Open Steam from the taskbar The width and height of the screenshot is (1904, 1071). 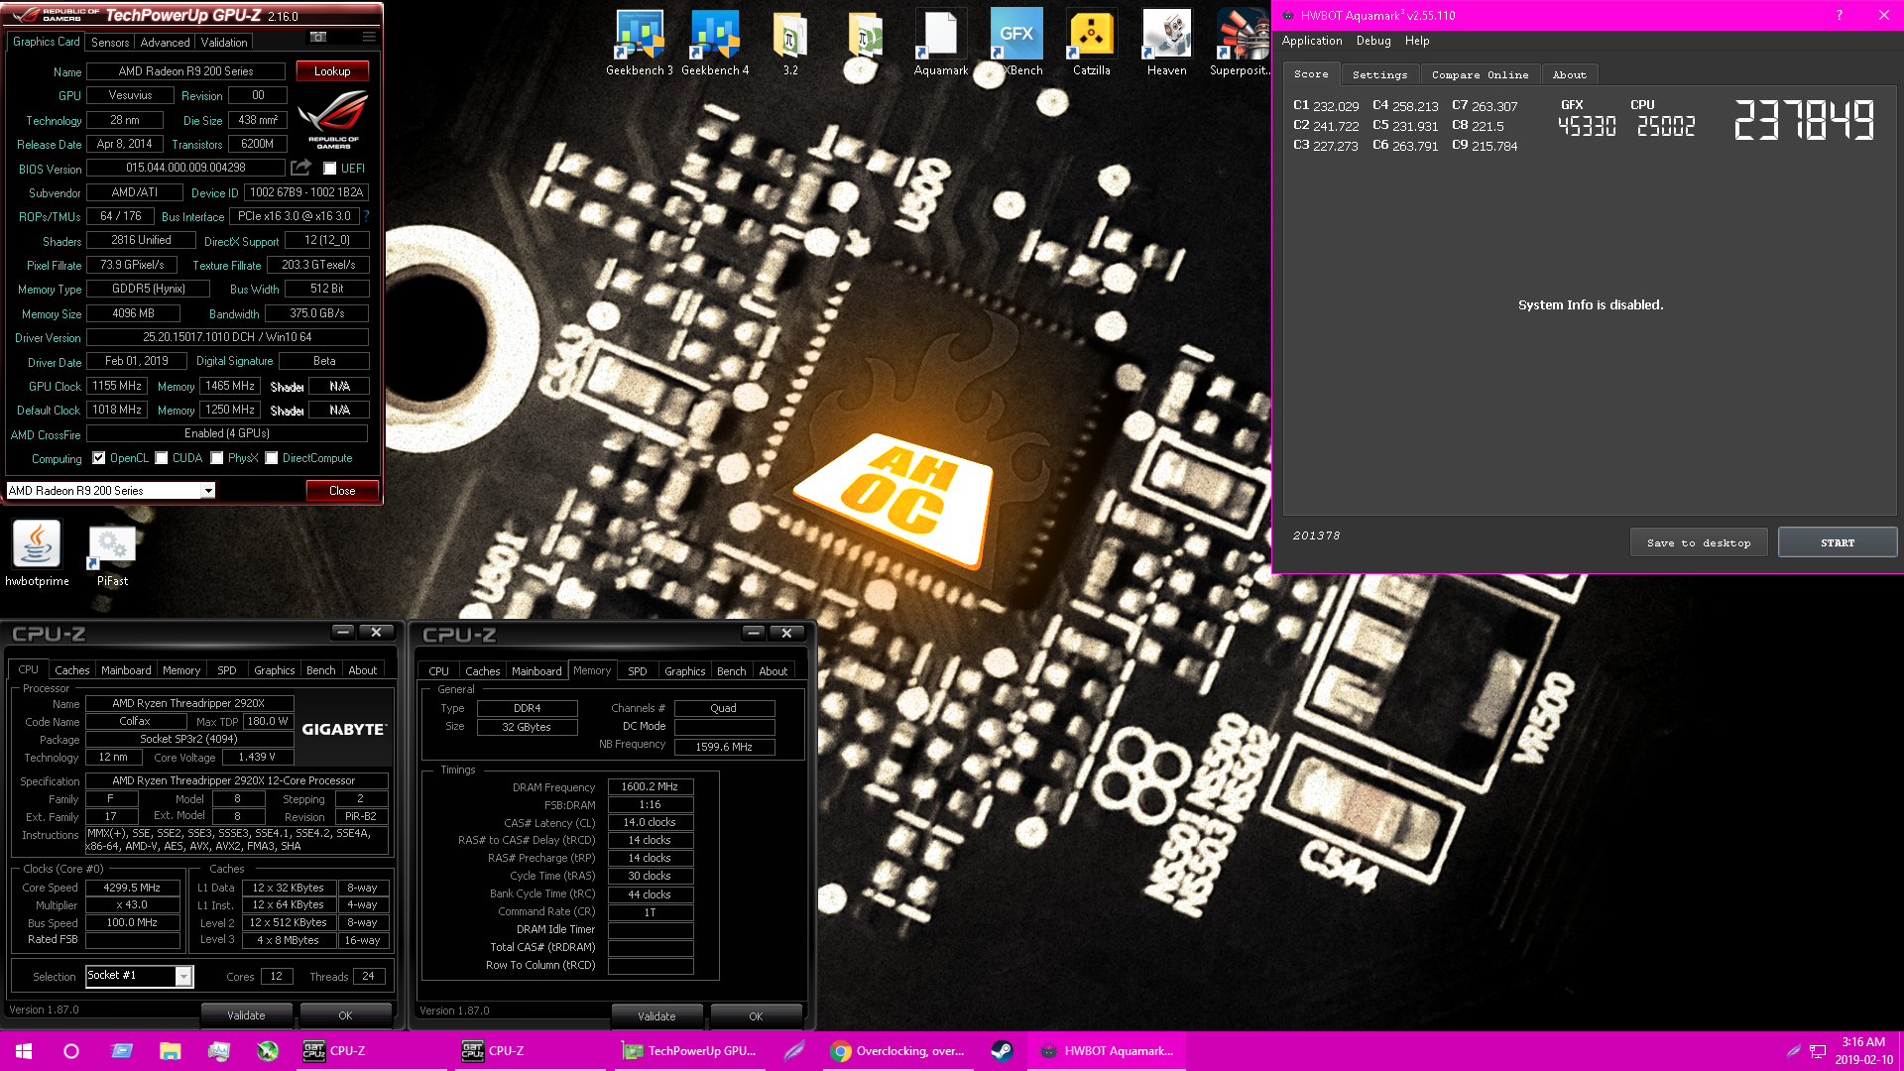coord(1002,1051)
